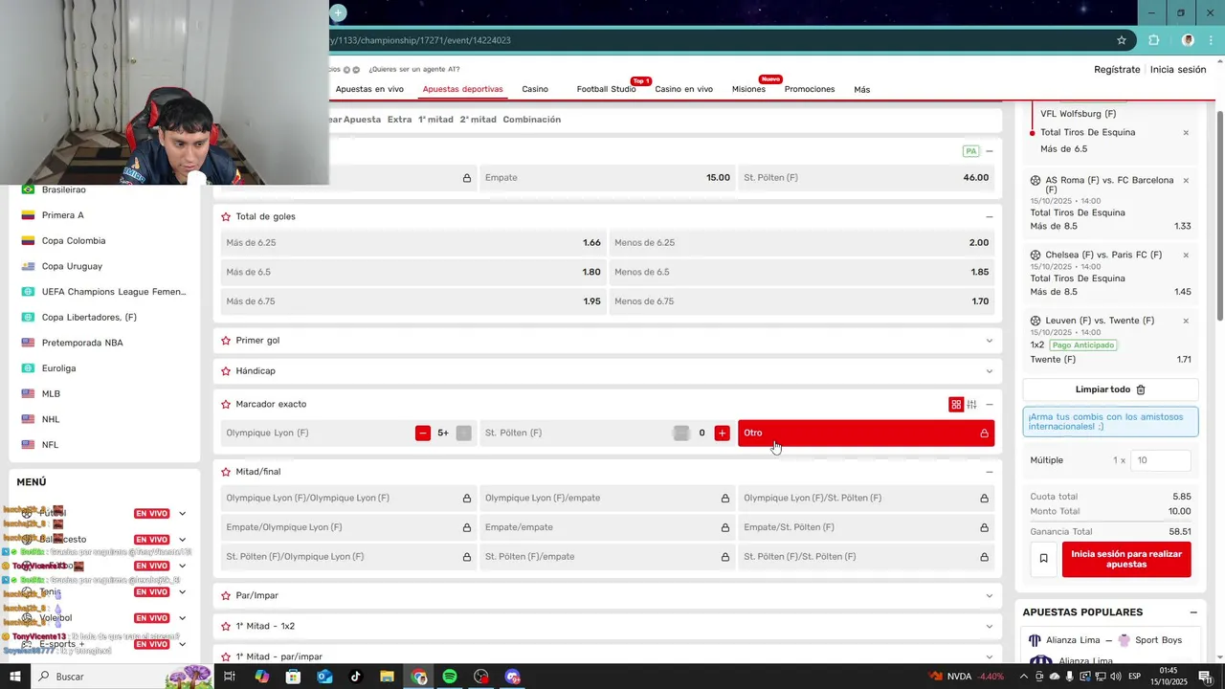Open the Casino tab
This screenshot has height=689, width=1225.
click(x=535, y=89)
